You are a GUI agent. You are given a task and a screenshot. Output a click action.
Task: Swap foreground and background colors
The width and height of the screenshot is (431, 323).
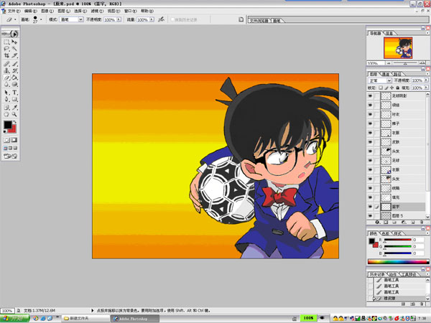tap(14, 122)
